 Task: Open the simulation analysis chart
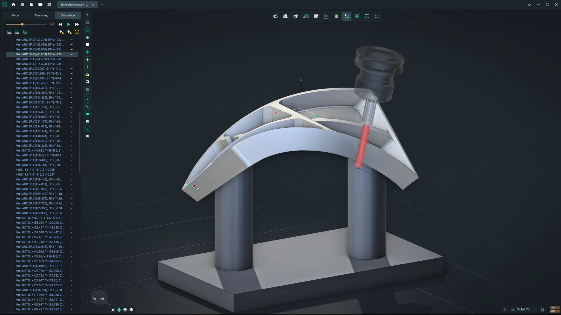coord(326,16)
